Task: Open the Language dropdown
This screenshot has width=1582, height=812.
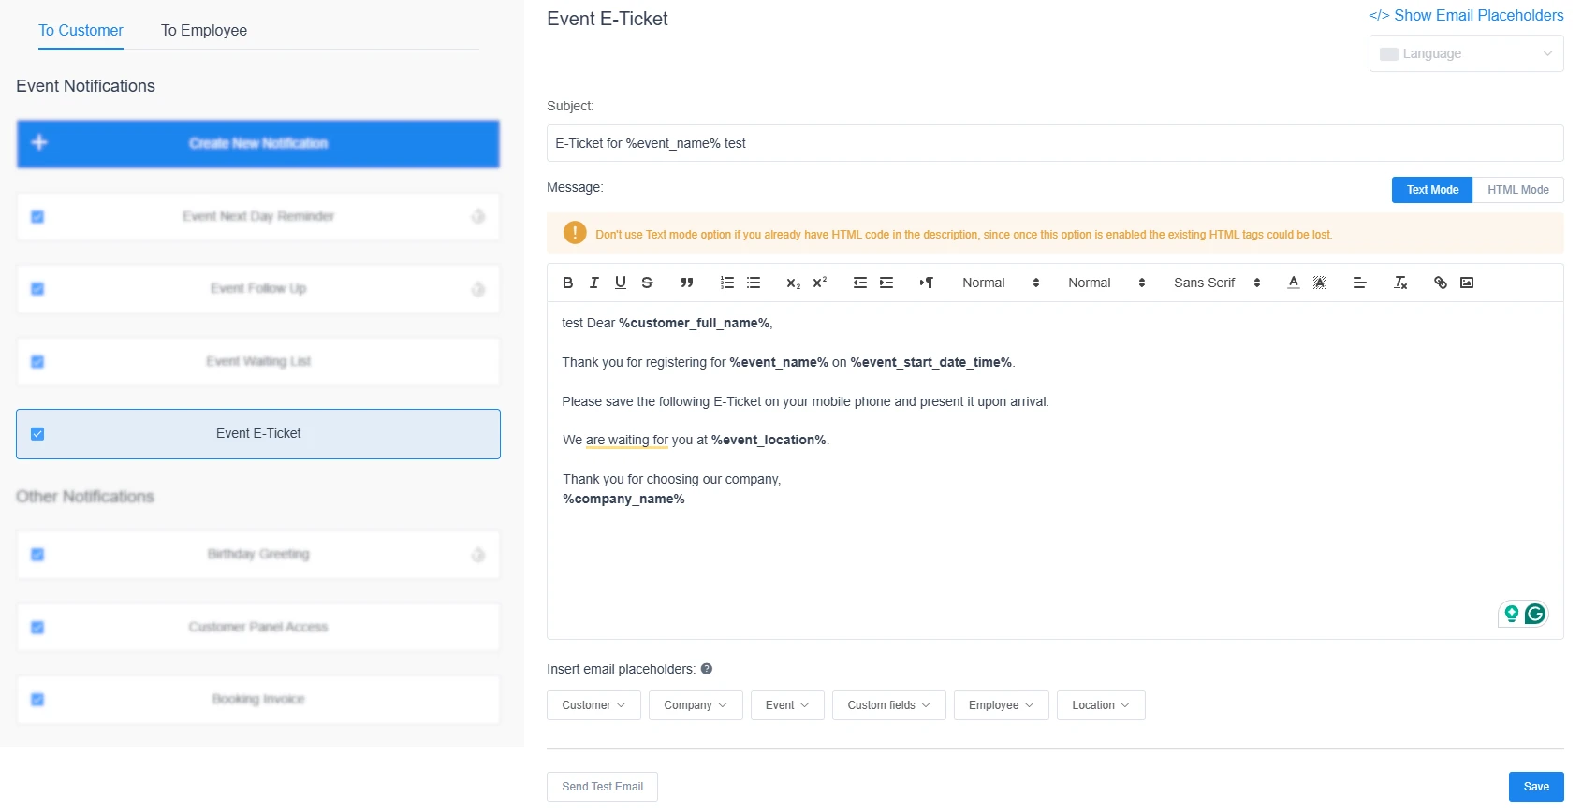Action: [1466, 53]
